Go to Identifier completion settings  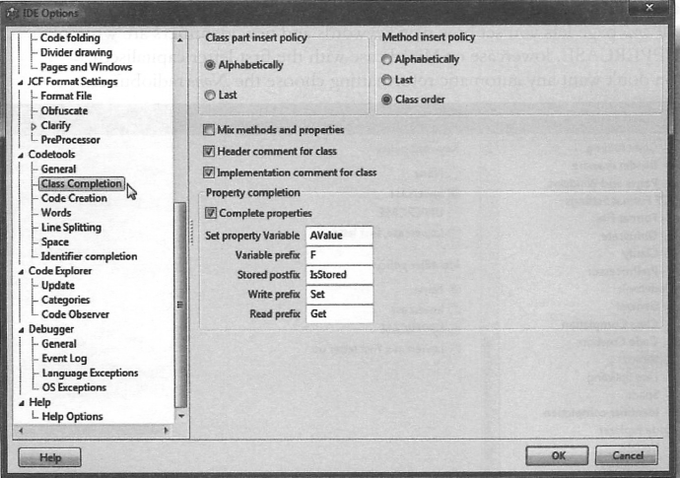(x=89, y=256)
